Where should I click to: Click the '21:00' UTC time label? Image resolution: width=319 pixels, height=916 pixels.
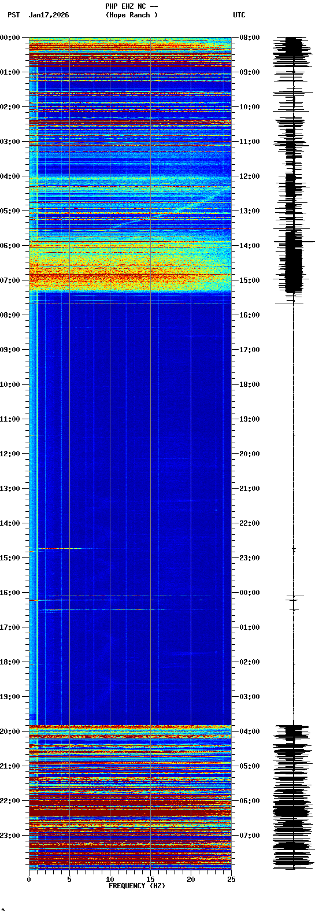(x=250, y=489)
